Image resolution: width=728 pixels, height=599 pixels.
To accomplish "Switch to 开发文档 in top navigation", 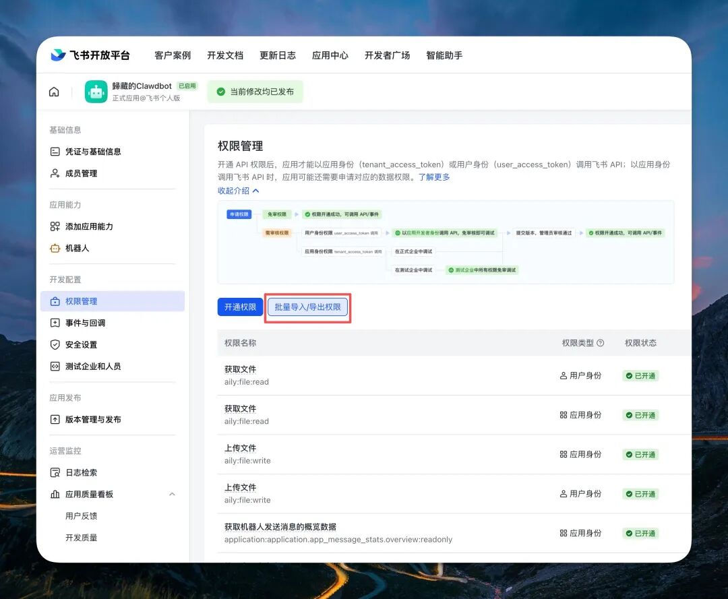I will [x=225, y=56].
